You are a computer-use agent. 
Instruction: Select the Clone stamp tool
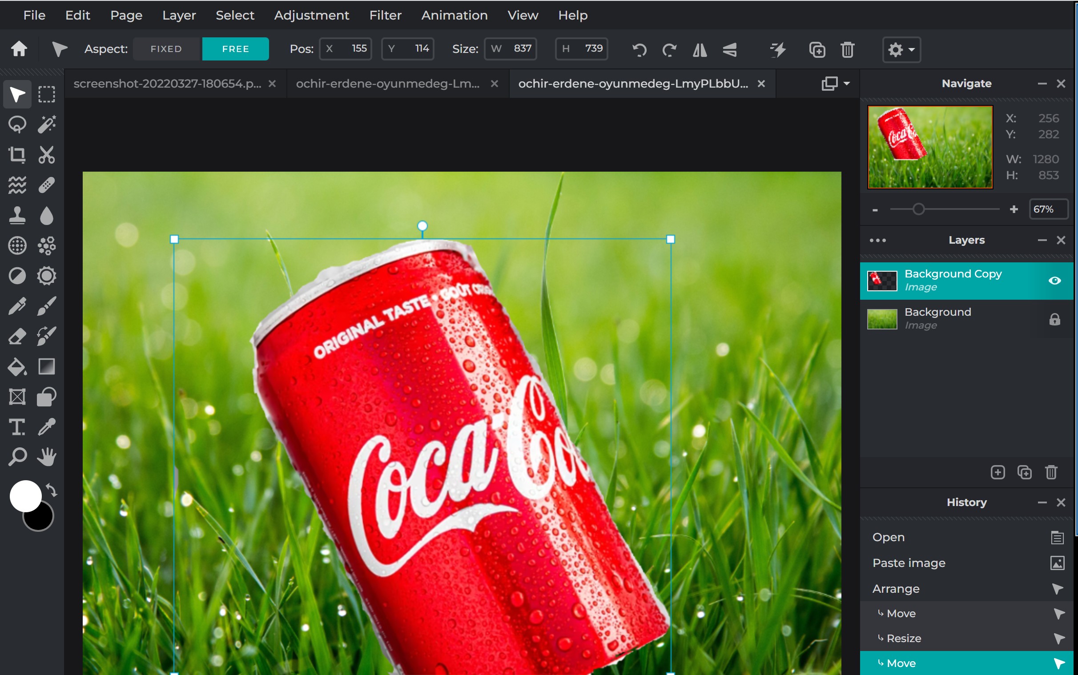point(16,215)
